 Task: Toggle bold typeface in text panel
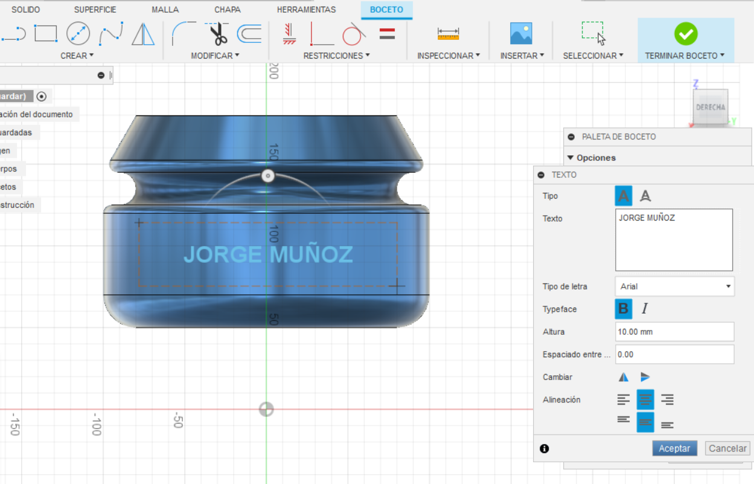624,309
